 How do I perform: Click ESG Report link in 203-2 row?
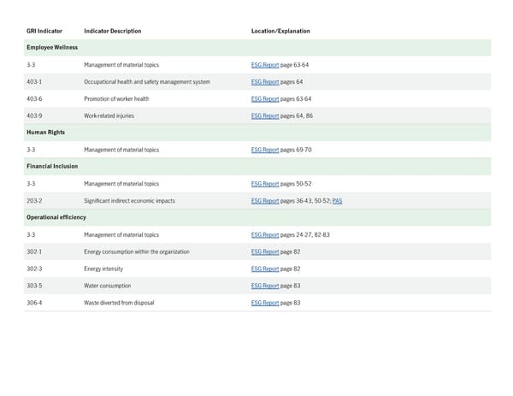[x=265, y=201]
